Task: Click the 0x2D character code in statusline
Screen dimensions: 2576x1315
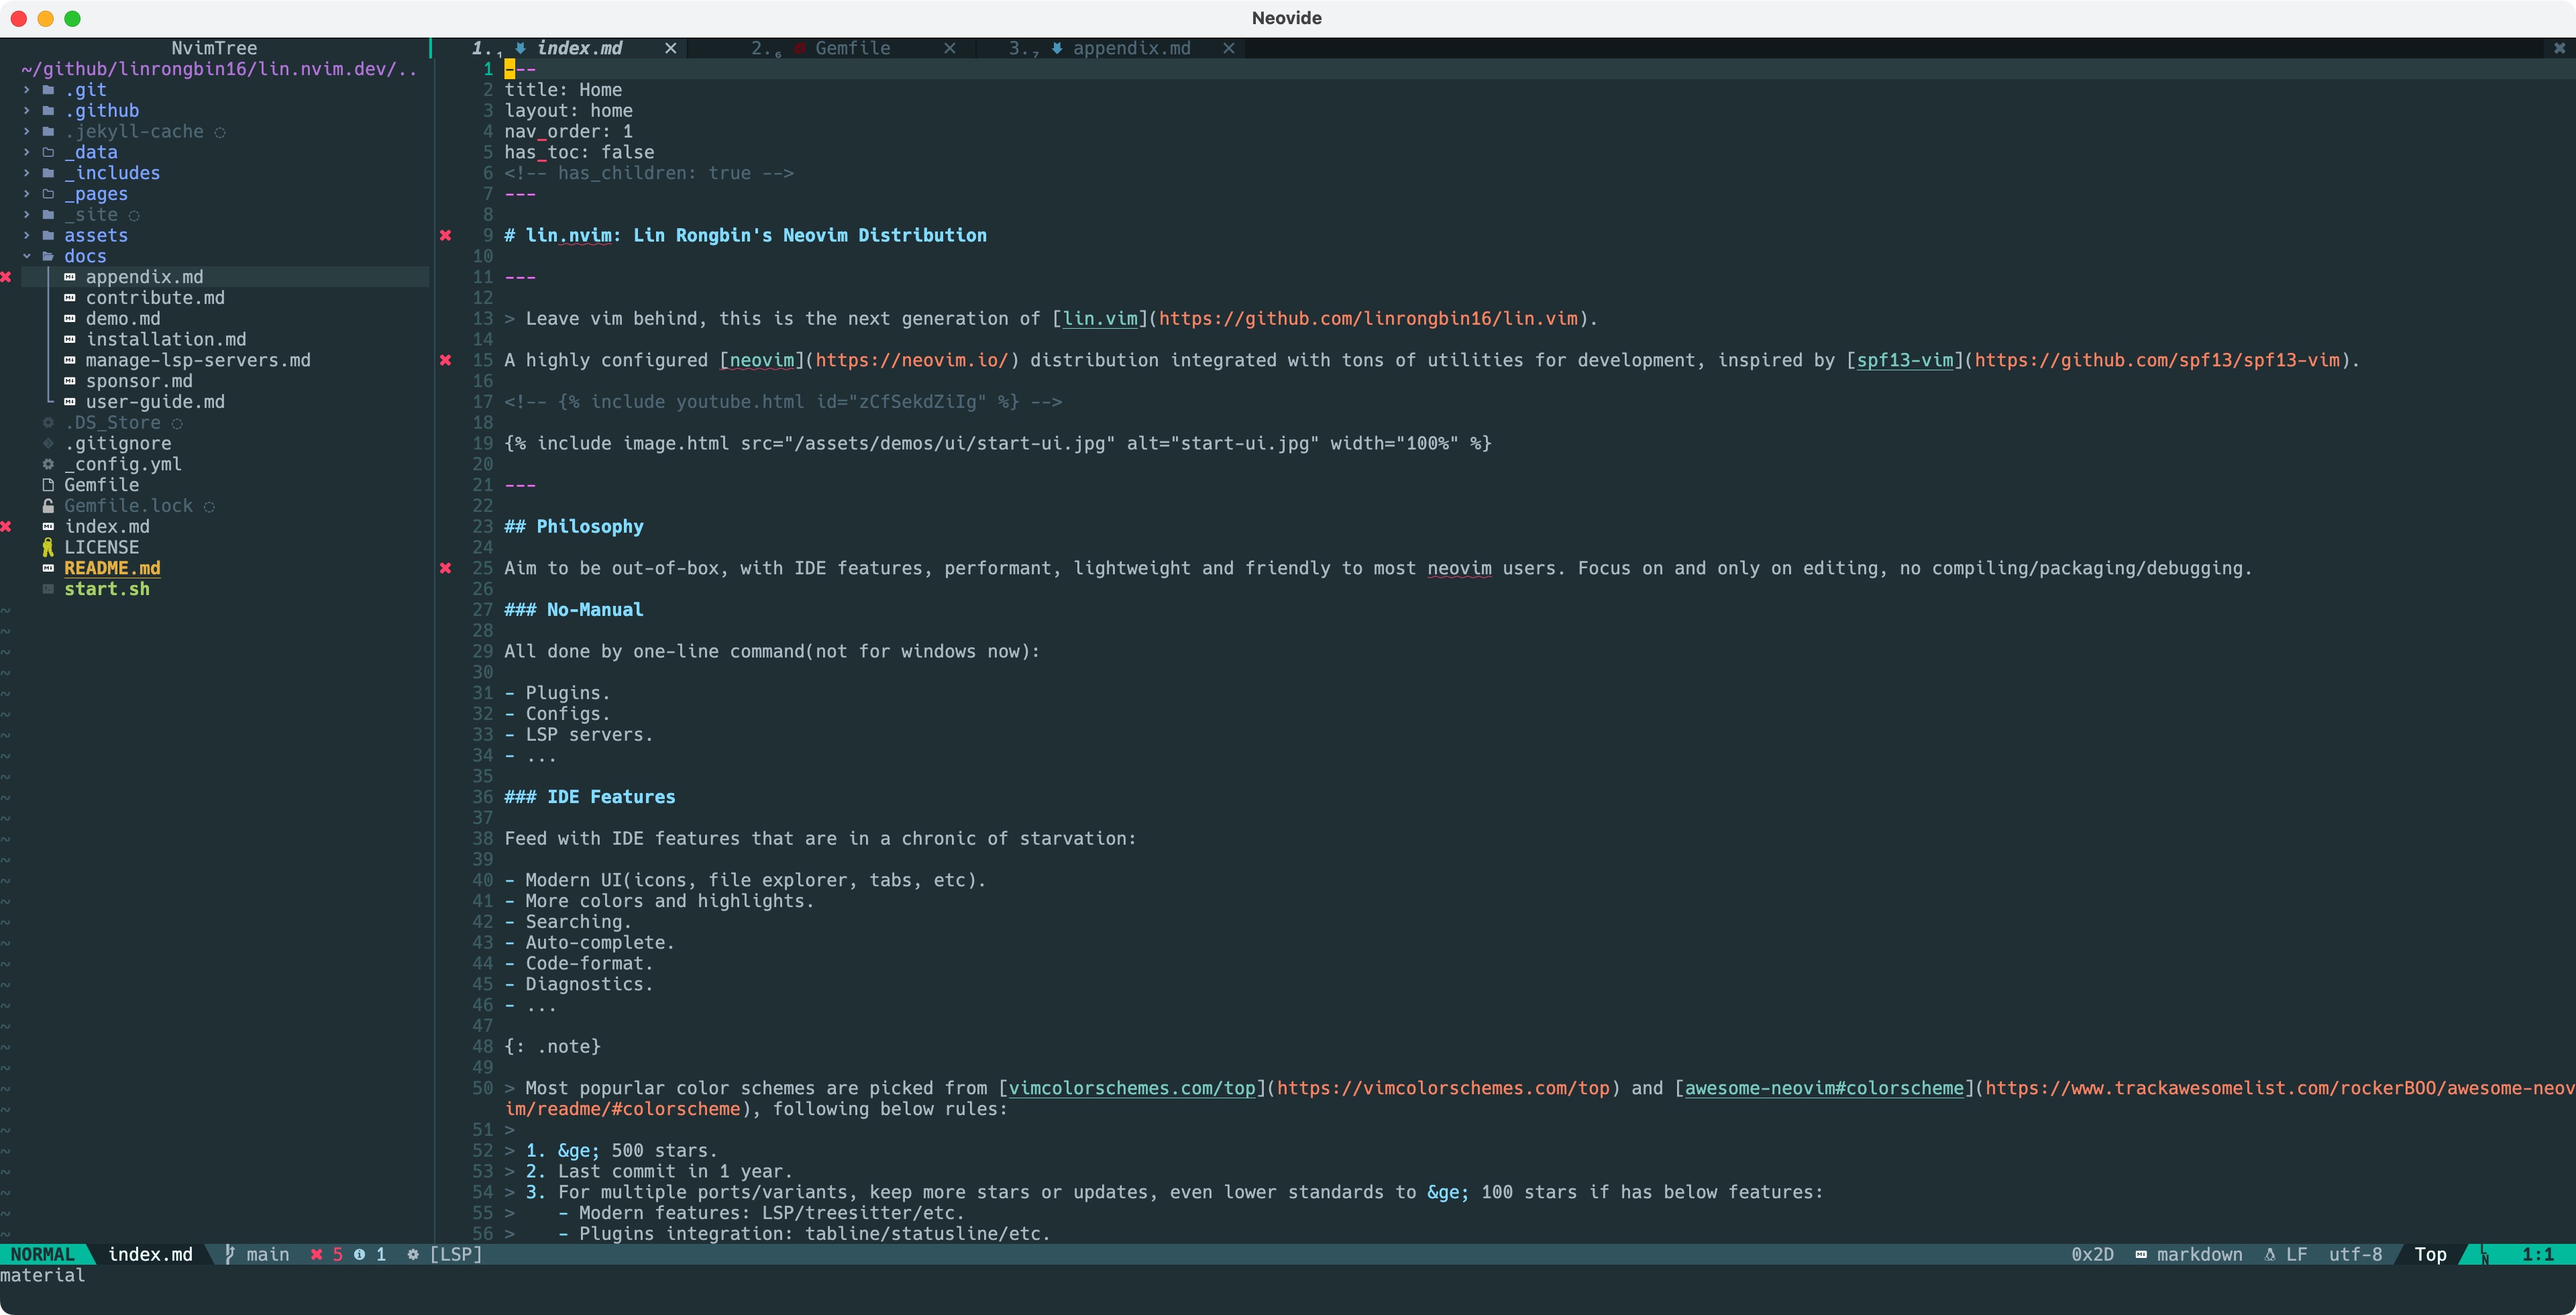Action: click(x=2092, y=1254)
